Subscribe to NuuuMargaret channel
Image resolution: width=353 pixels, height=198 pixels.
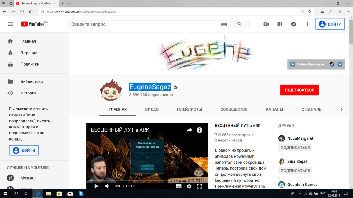tap(295, 148)
